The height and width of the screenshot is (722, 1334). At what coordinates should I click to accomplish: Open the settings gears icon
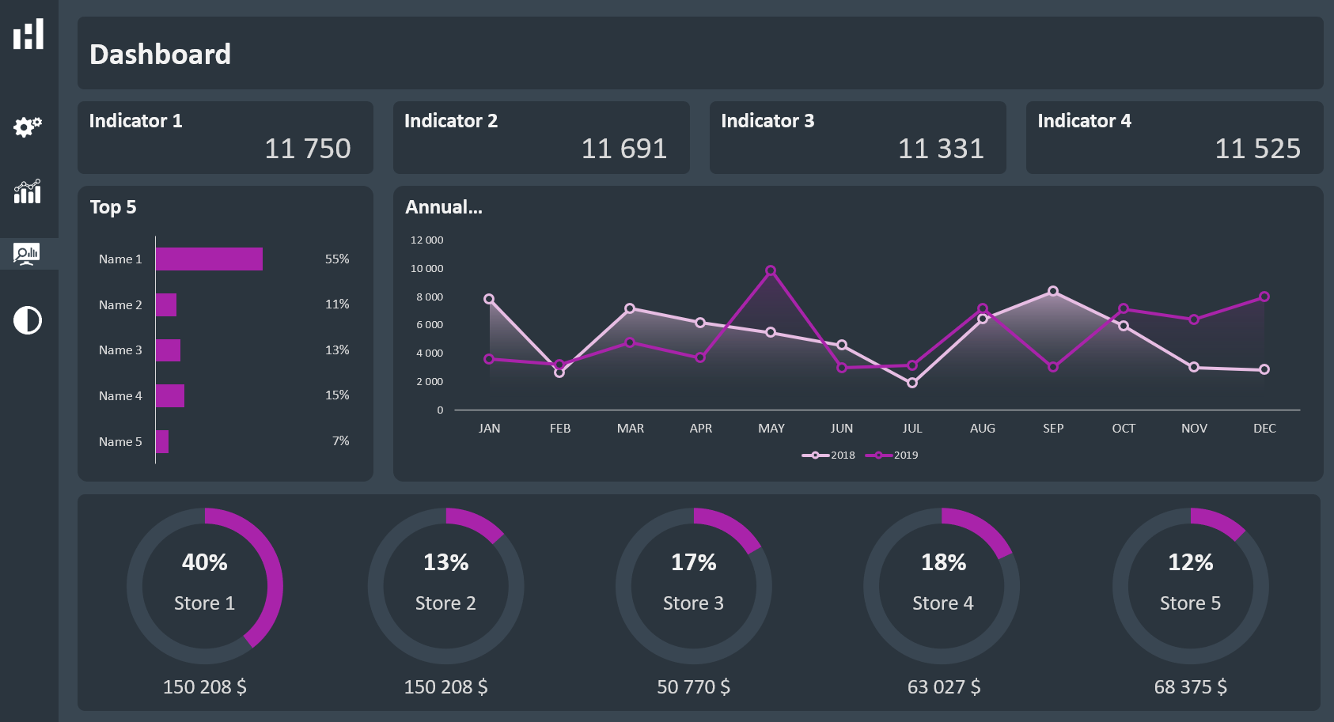pyautogui.click(x=28, y=127)
